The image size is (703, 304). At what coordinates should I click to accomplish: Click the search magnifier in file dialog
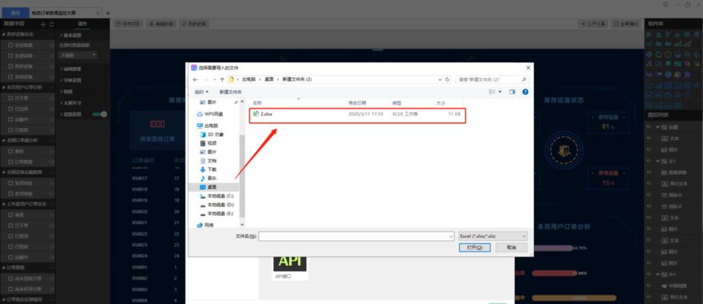(523, 80)
